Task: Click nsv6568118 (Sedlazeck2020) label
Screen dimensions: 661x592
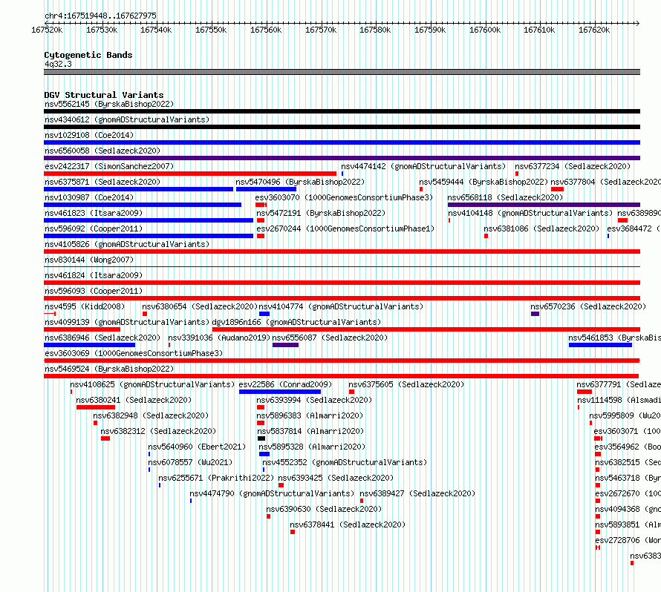Action: 505,197
